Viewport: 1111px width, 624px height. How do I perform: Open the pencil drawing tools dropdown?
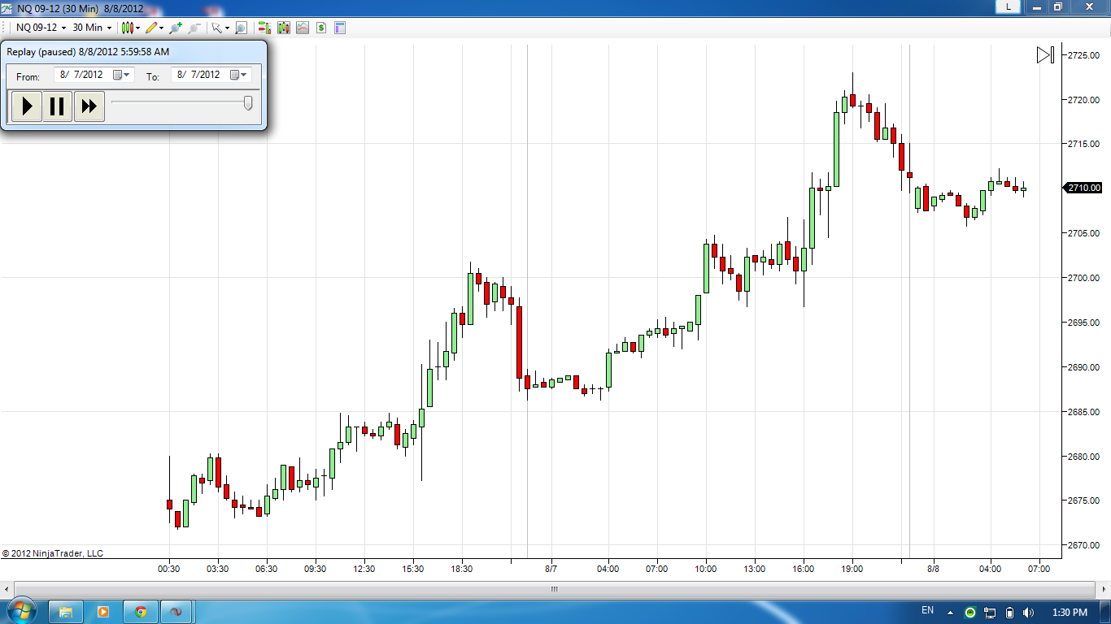tap(155, 28)
